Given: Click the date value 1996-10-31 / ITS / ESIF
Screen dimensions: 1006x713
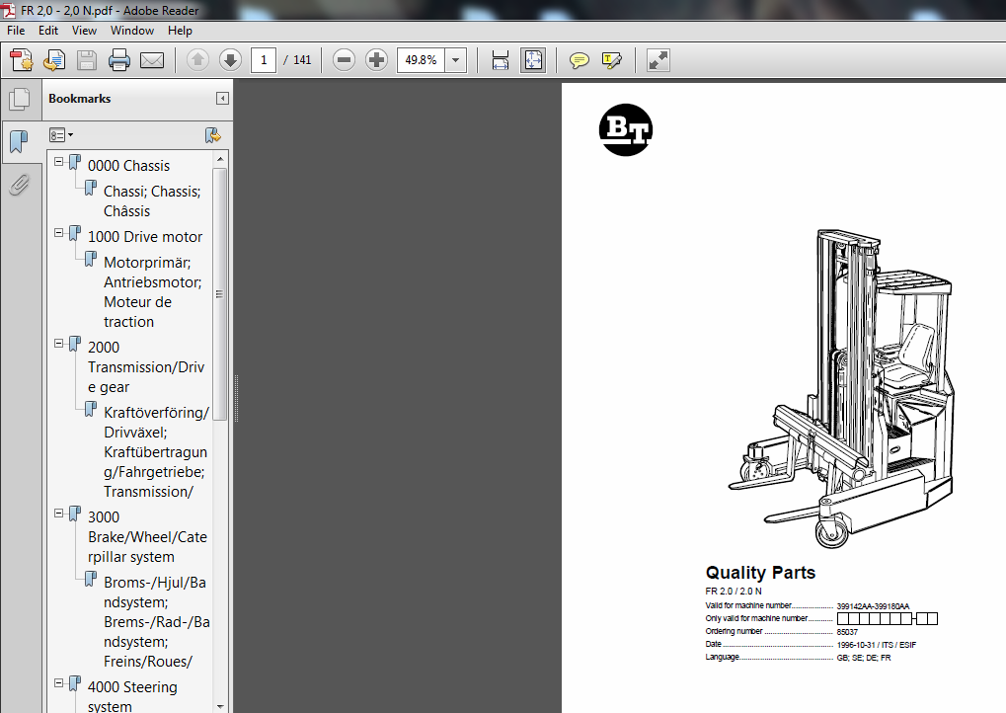Looking at the screenshot, I should pyautogui.click(x=877, y=645).
